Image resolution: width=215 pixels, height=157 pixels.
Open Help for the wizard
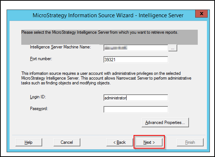[29, 142]
